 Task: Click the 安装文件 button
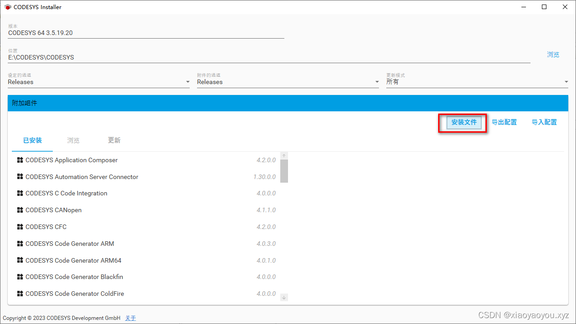tap(464, 122)
